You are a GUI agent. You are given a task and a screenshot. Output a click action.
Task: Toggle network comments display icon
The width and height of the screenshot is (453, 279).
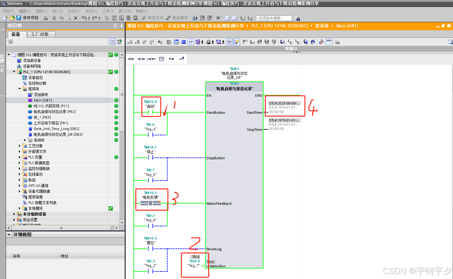tap(229, 42)
